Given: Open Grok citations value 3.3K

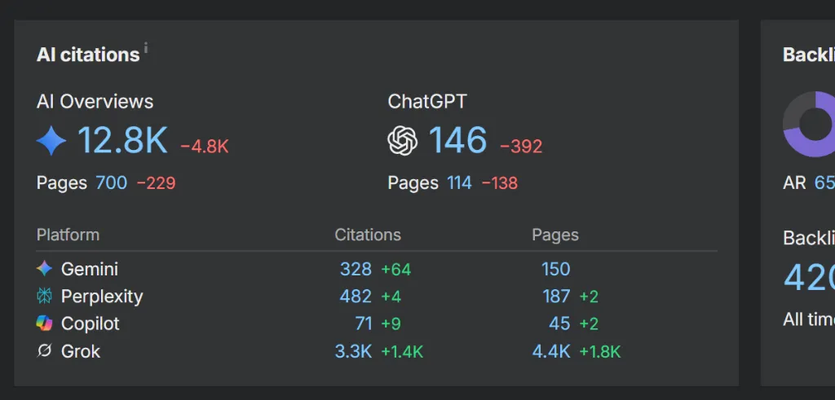Looking at the screenshot, I should pos(354,351).
